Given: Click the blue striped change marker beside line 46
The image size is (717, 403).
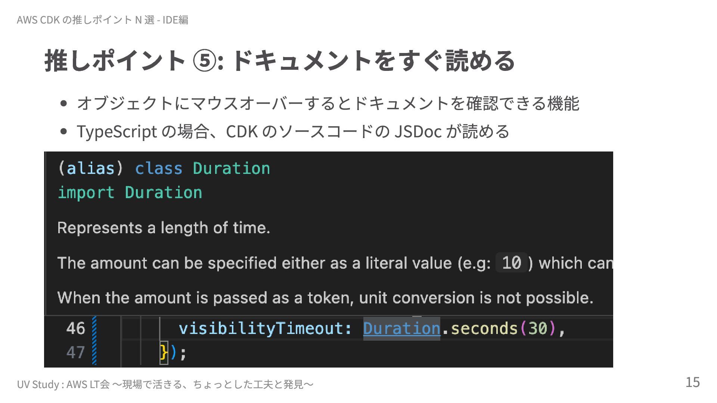Looking at the screenshot, I should coord(94,329).
